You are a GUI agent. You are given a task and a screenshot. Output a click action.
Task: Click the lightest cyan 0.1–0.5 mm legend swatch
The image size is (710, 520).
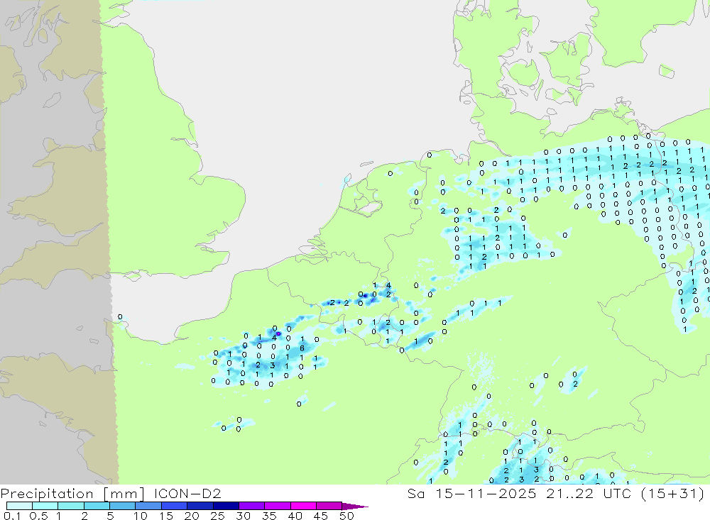pos(19,506)
